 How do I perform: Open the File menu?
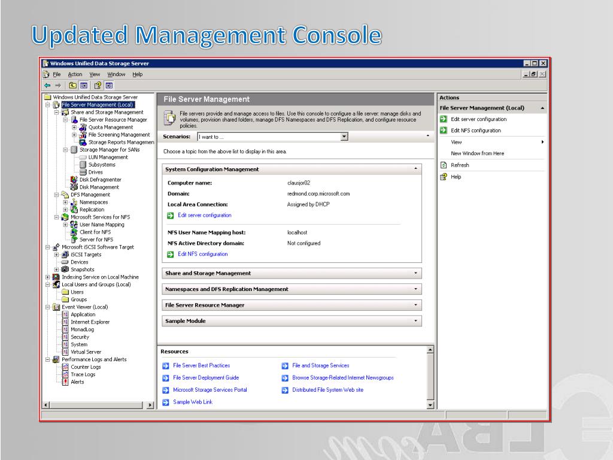point(57,74)
